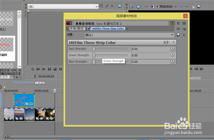Click the Red Strength slider handle
214x140 pixels.
coord(94,49)
